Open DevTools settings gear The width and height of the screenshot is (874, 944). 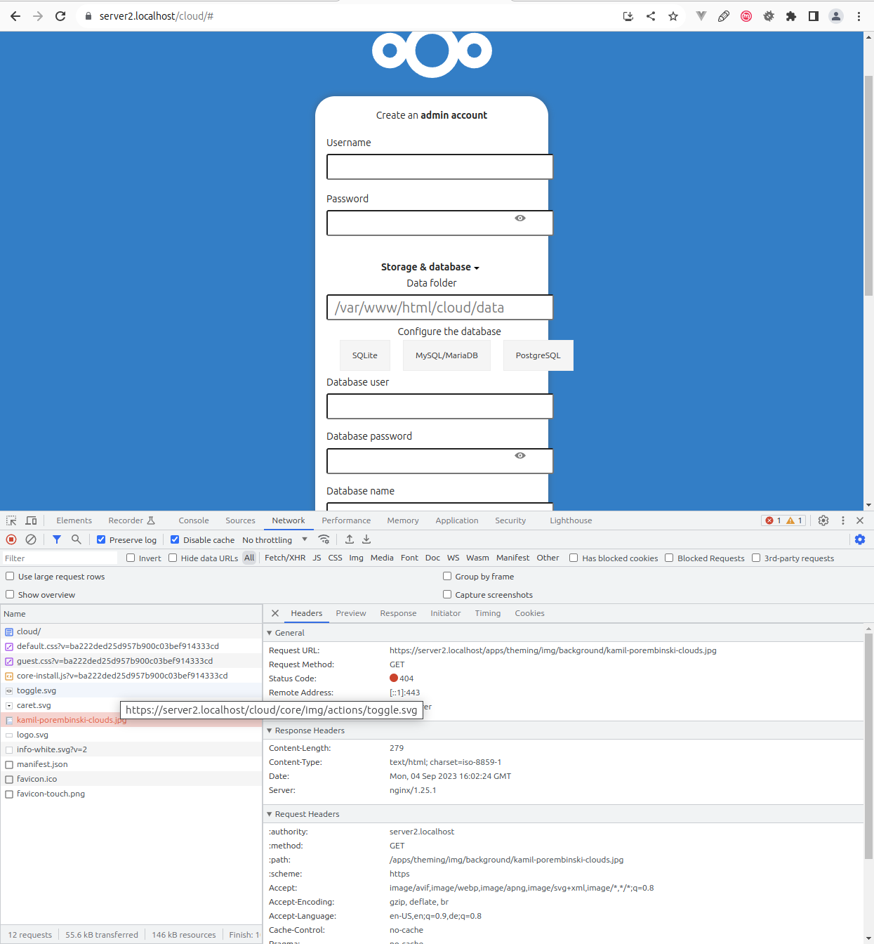(823, 520)
